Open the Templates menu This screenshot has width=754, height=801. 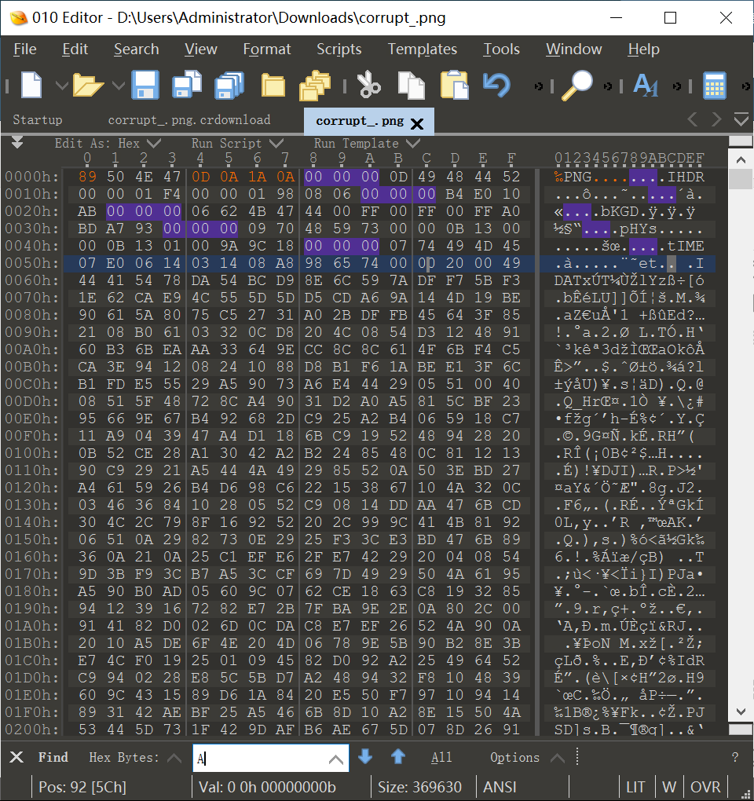point(423,49)
